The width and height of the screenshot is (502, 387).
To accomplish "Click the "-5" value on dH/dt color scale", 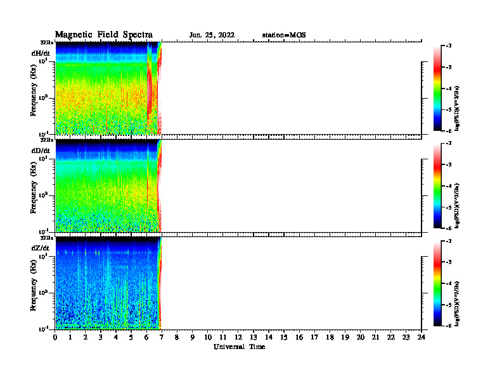I will (x=449, y=109).
